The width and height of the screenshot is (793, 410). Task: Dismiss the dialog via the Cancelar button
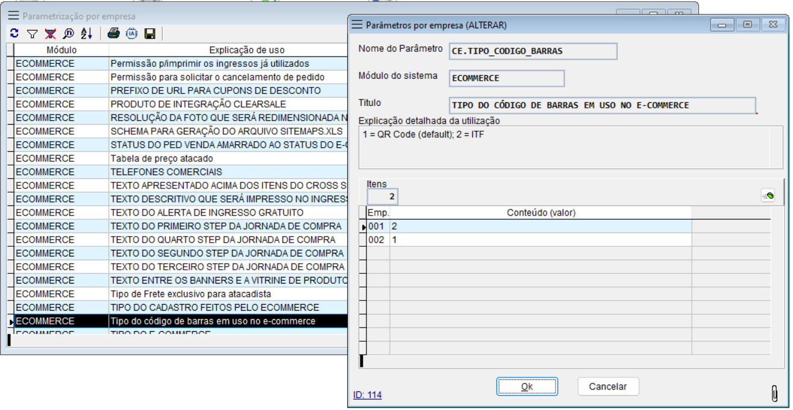pos(608,387)
